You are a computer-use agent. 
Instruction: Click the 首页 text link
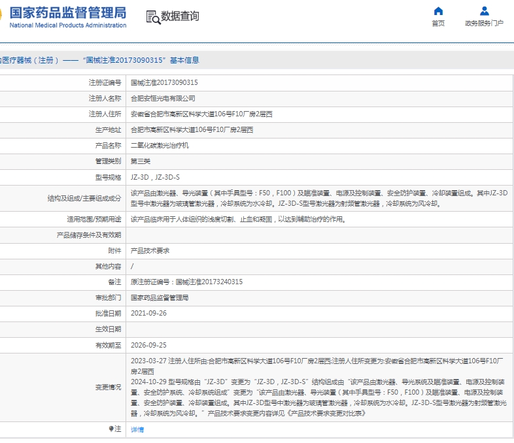438,24
